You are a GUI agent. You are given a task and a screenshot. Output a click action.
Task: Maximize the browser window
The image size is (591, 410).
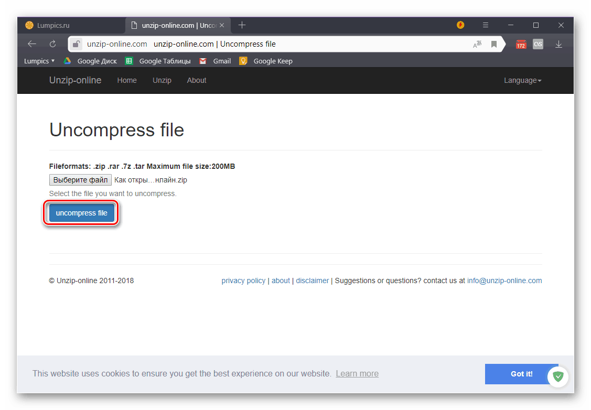tap(536, 25)
